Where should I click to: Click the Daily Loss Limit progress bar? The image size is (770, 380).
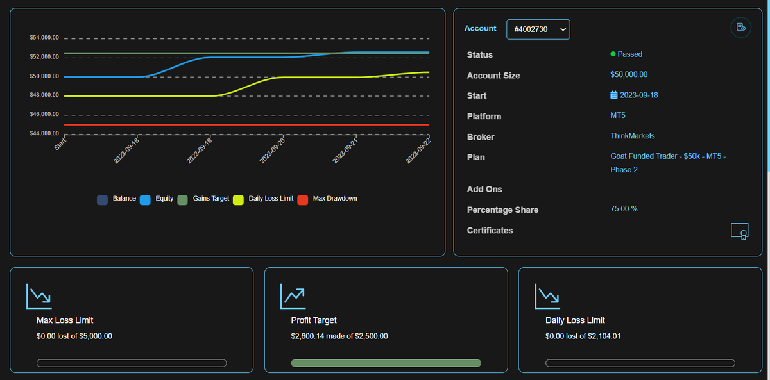[640, 363]
